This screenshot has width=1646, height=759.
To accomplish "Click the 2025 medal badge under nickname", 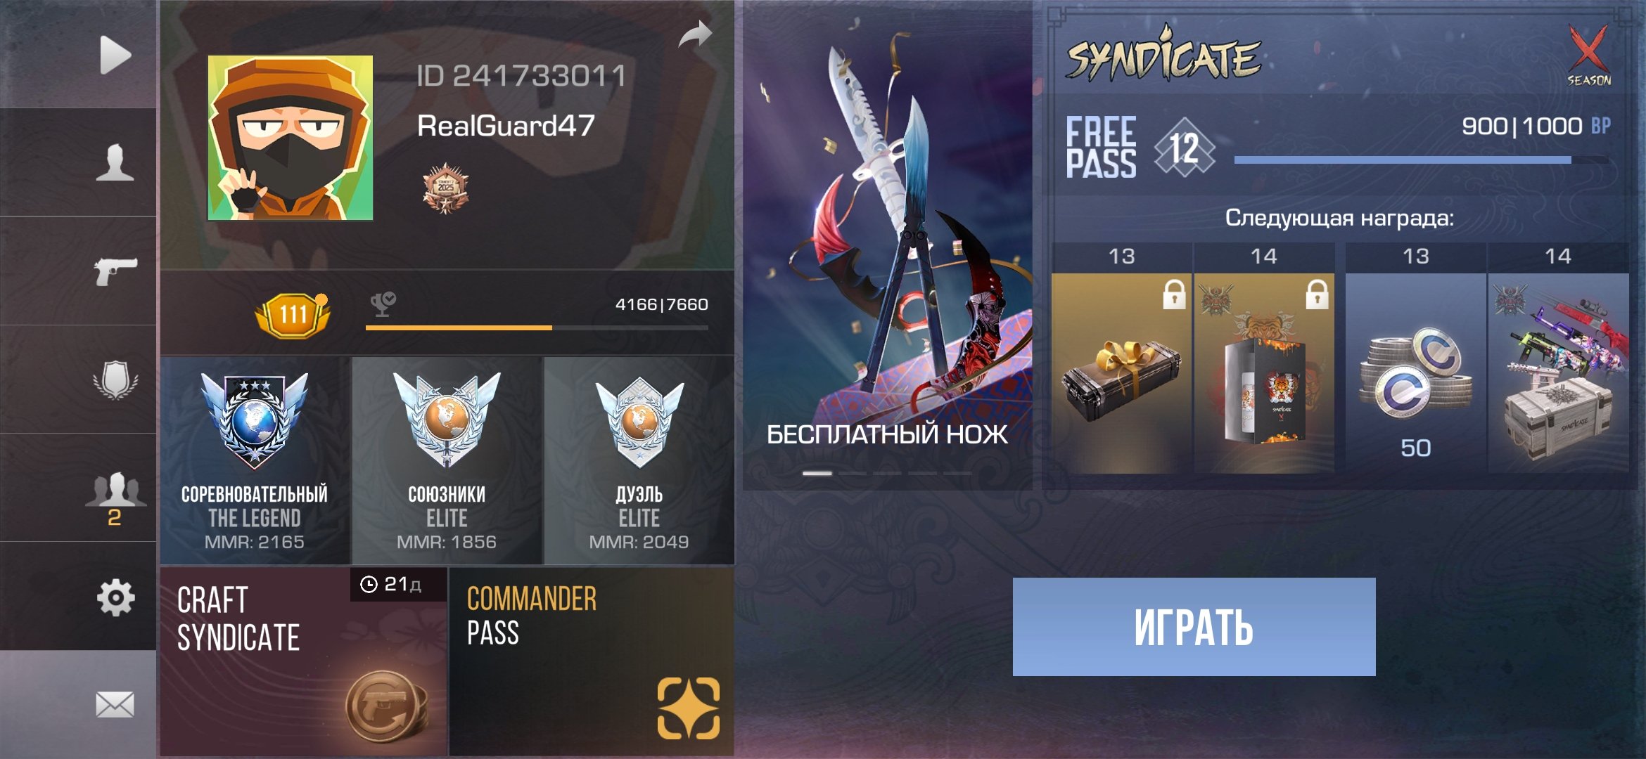I will click(x=445, y=188).
